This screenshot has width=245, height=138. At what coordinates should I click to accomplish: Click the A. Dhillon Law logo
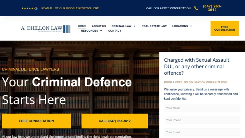point(46,29)
